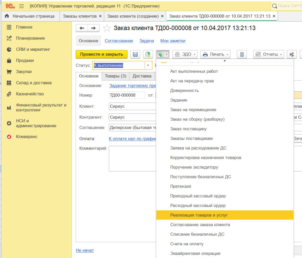Open the Печать dropdown menu
302x258 pixels.
click(x=216, y=54)
